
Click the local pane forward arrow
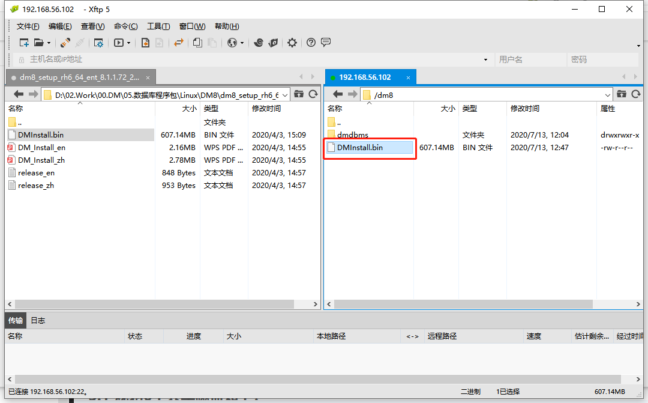(33, 94)
